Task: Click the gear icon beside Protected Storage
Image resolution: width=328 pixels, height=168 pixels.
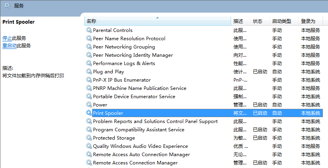Action: point(89,138)
